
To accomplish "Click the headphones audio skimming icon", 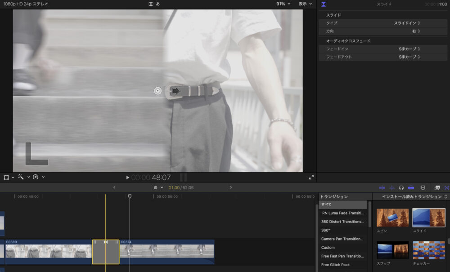I will point(401,187).
